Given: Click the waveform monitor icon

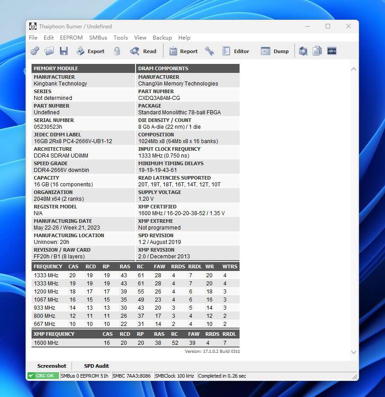Looking at the screenshot, I should (x=332, y=51).
